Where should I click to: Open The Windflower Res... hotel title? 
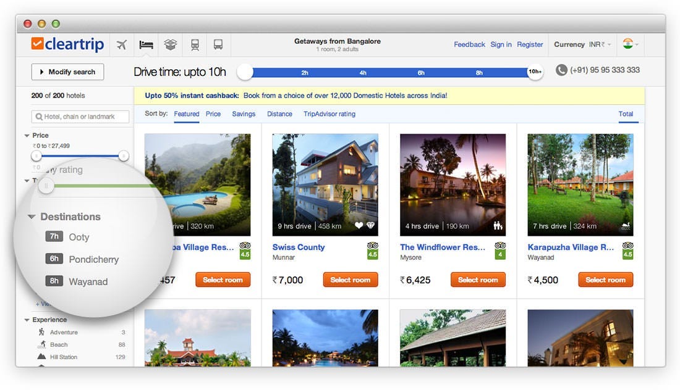coord(443,247)
